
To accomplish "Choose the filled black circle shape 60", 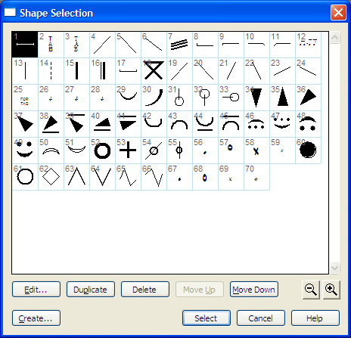I will (308, 150).
